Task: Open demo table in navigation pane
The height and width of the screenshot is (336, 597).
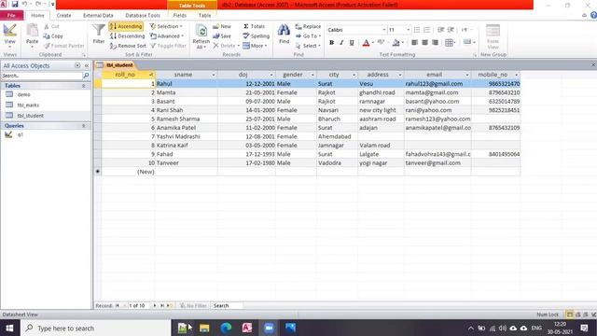Action: coord(23,94)
